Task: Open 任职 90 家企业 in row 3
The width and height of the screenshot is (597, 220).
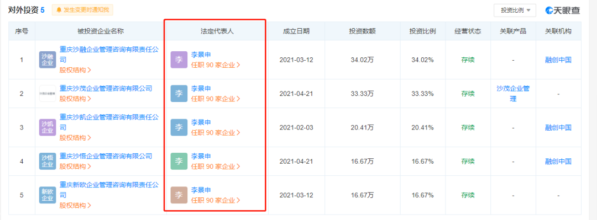Action: pos(216,133)
